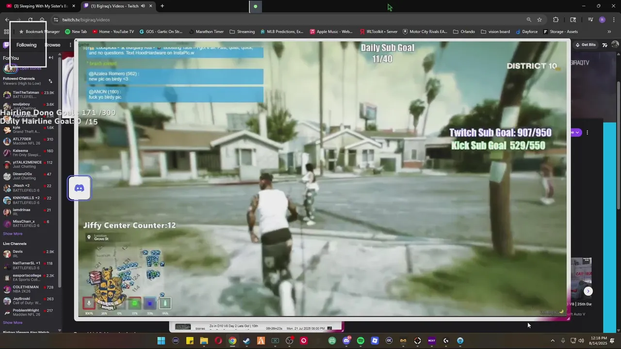Open MissCharr_x's channel in sidebar
621x349 pixels.
[x=29, y=223]
